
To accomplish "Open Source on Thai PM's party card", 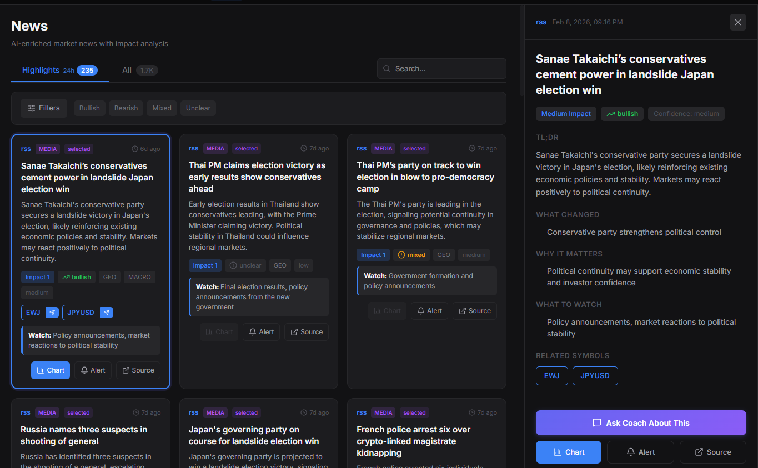I will 474,311.
